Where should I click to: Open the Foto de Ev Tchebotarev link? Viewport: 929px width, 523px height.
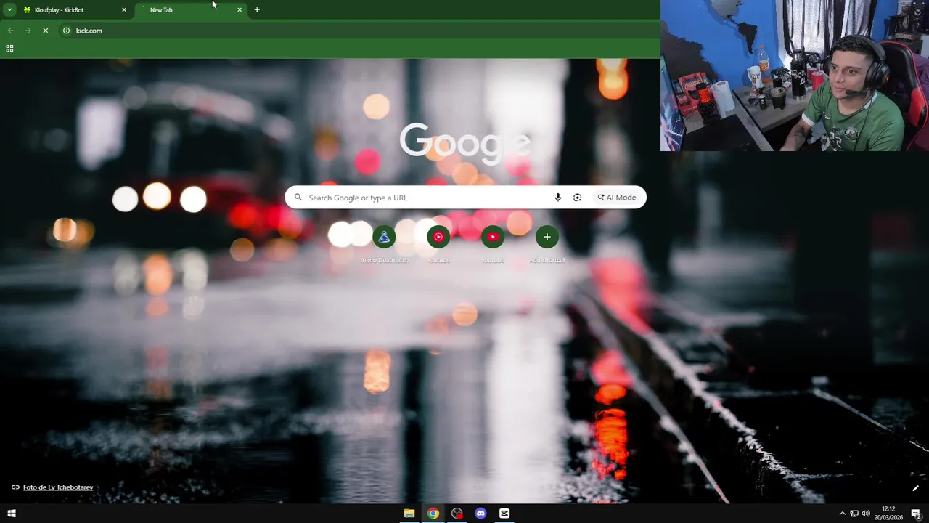click(58, 487)
